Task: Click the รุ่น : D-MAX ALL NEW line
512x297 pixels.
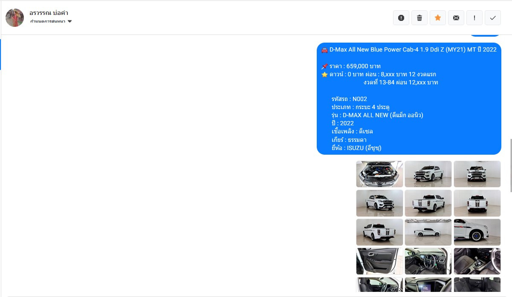Action: 377,115
